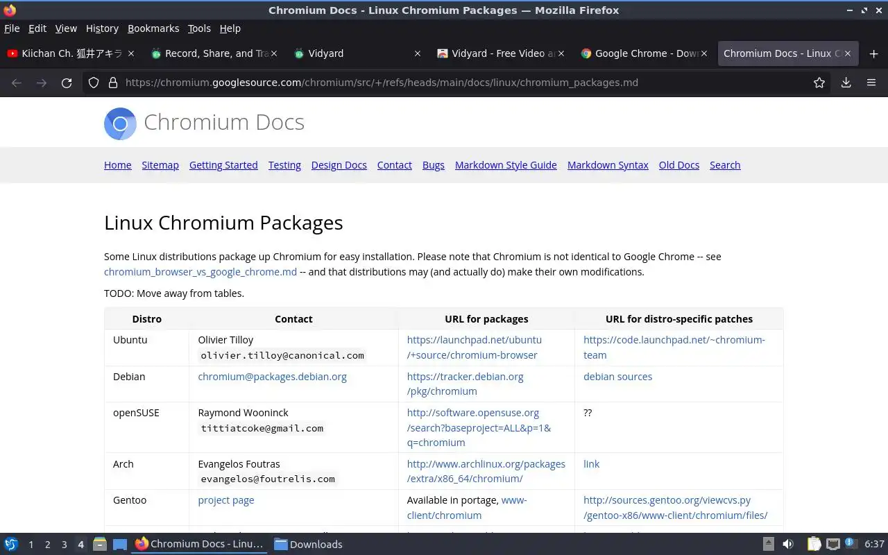The height and width of the screenshot is (555, 888).
Task: Click the tracking protection shield icon
Action: (94, 83)
